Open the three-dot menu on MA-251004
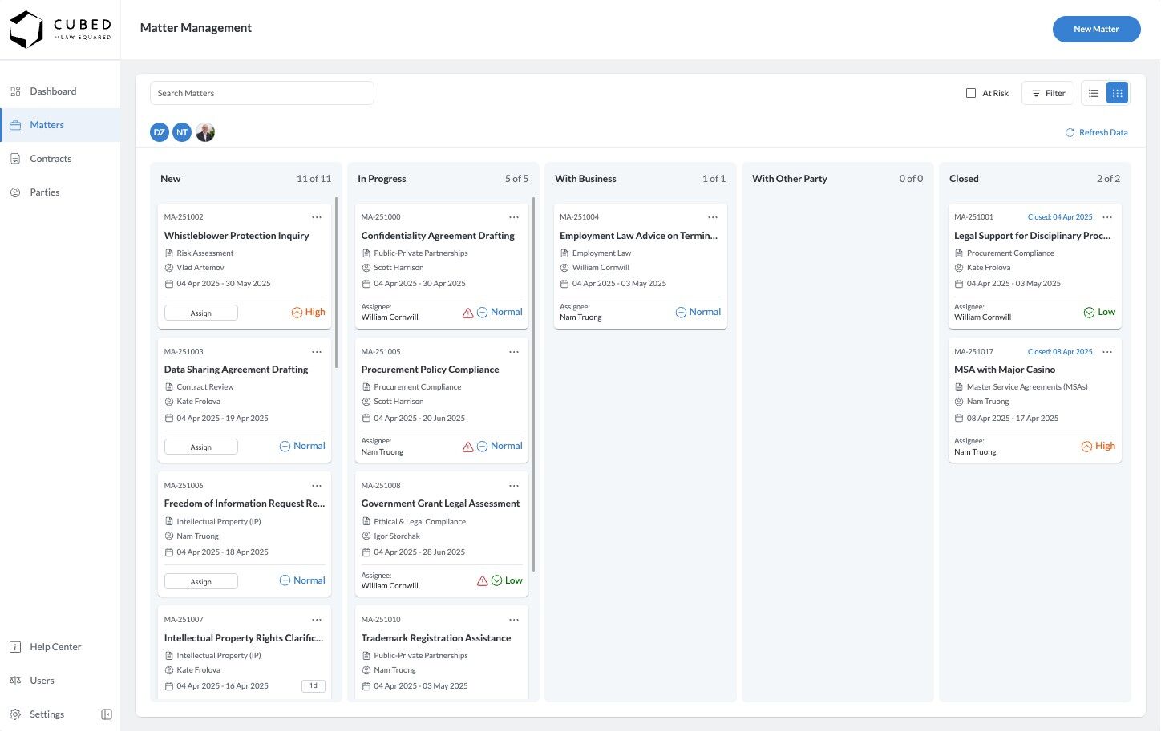 tap(713, 217)
